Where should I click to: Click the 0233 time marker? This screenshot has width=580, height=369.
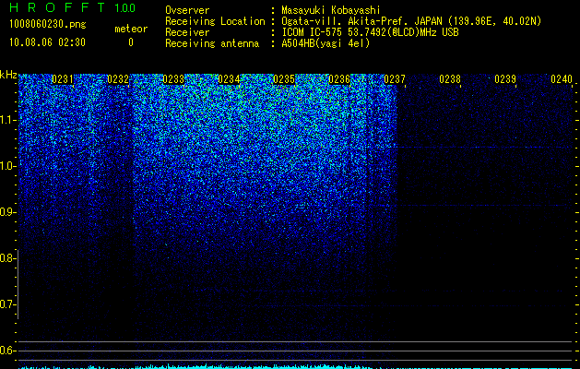(173, 79)
